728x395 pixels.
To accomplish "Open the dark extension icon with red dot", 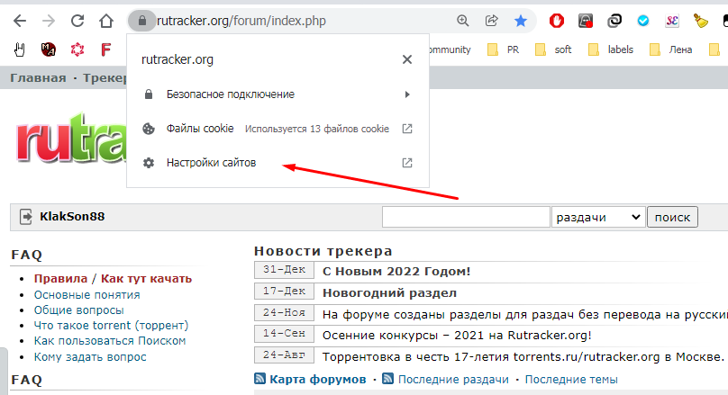I will click(585, 21).
